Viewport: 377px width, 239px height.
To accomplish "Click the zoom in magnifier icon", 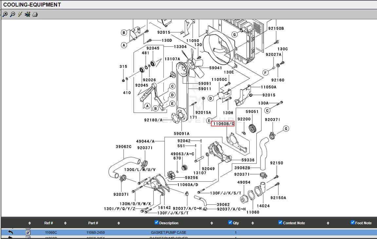I will click(5, 14).
